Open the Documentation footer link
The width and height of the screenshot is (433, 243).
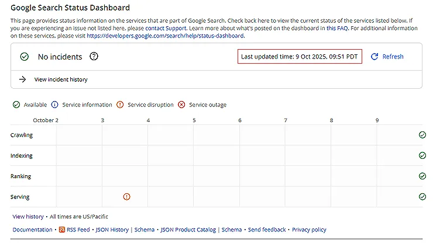point(32,230)
